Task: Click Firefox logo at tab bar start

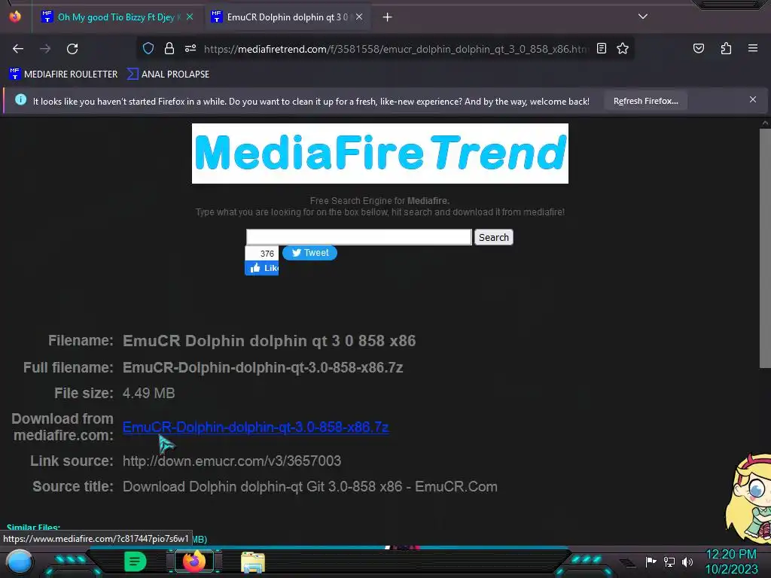Action: click(15, 17)
